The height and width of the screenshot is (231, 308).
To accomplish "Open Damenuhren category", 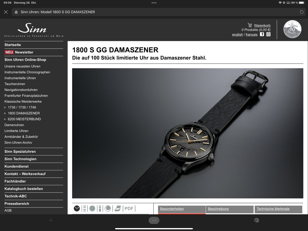I will 14,125.
